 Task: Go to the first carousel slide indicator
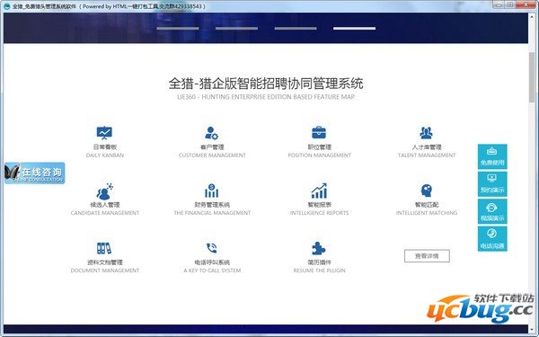click(178, 29)
